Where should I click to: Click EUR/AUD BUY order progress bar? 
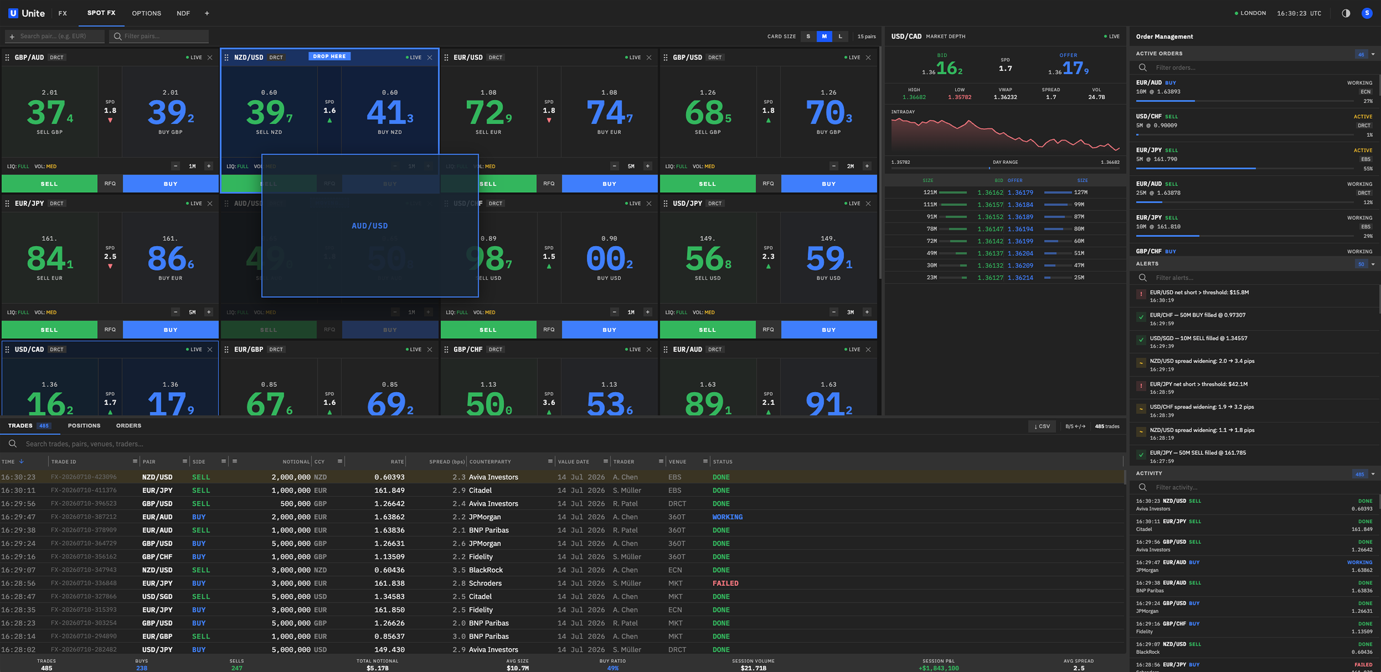pyautogui.click(x=1245, y=101)
